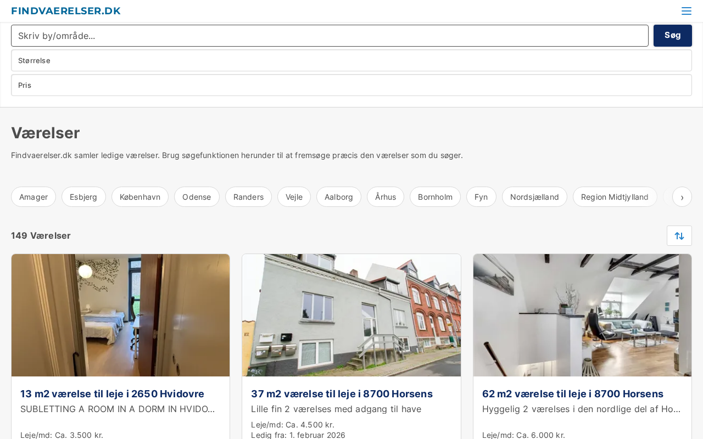The height and width of the screenshot is (439, 703).
Task: Open 37 m2 værelse i Horsens listing
Action: tap(342, 393)
